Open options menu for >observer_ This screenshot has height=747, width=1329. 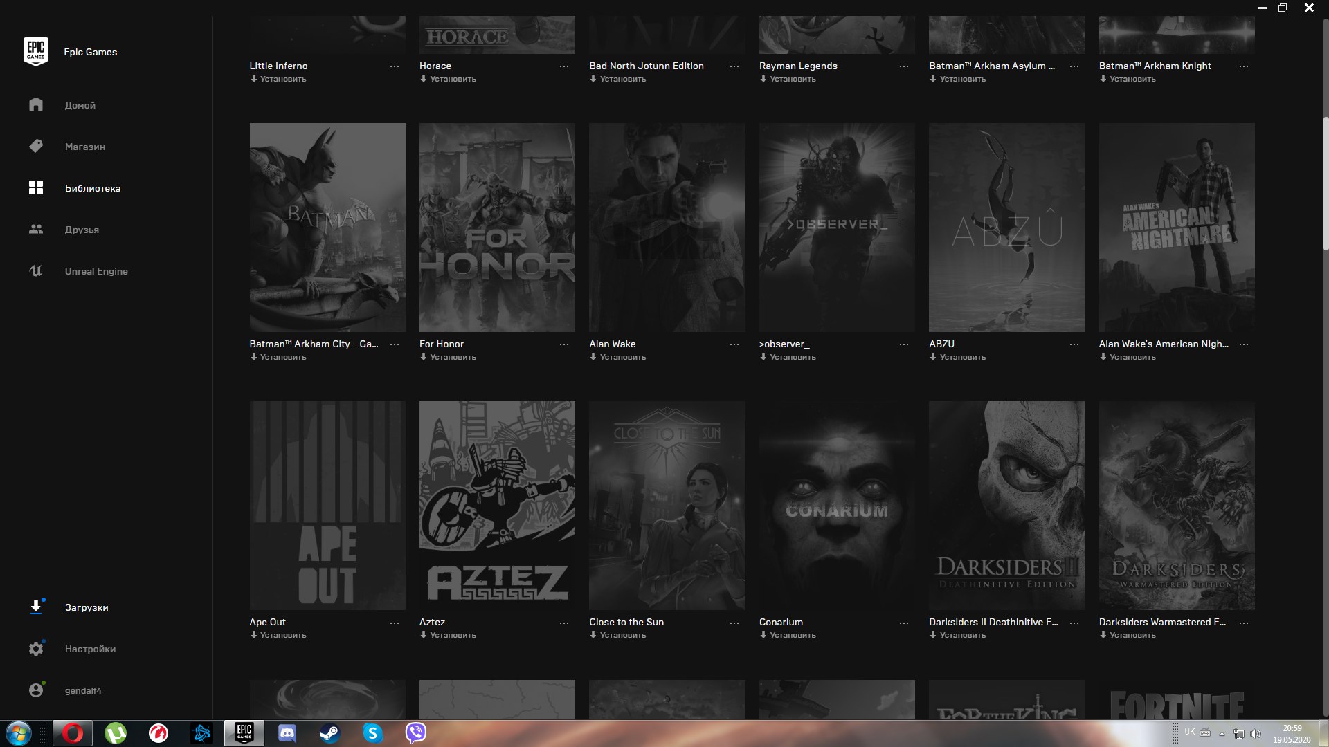point(904,344)
